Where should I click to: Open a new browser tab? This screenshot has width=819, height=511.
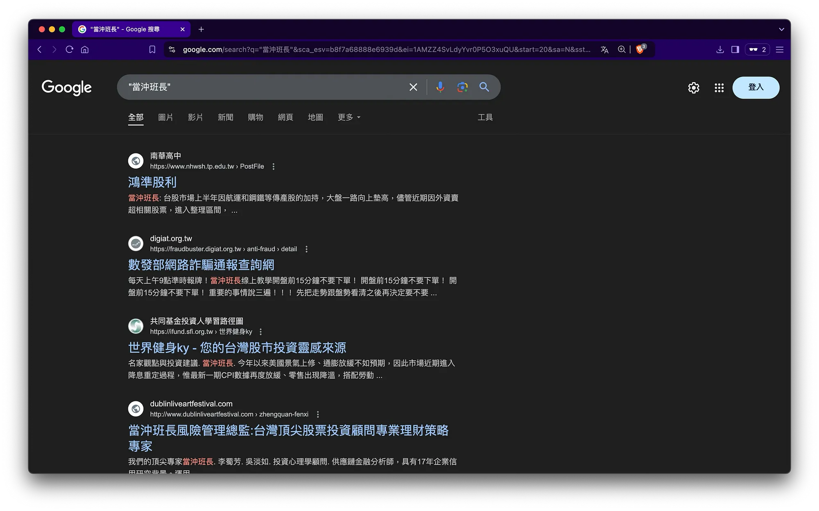pos(201,29)
